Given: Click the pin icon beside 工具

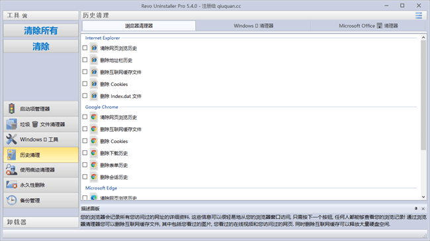Looking at the screenshot, I should point(24,16).
